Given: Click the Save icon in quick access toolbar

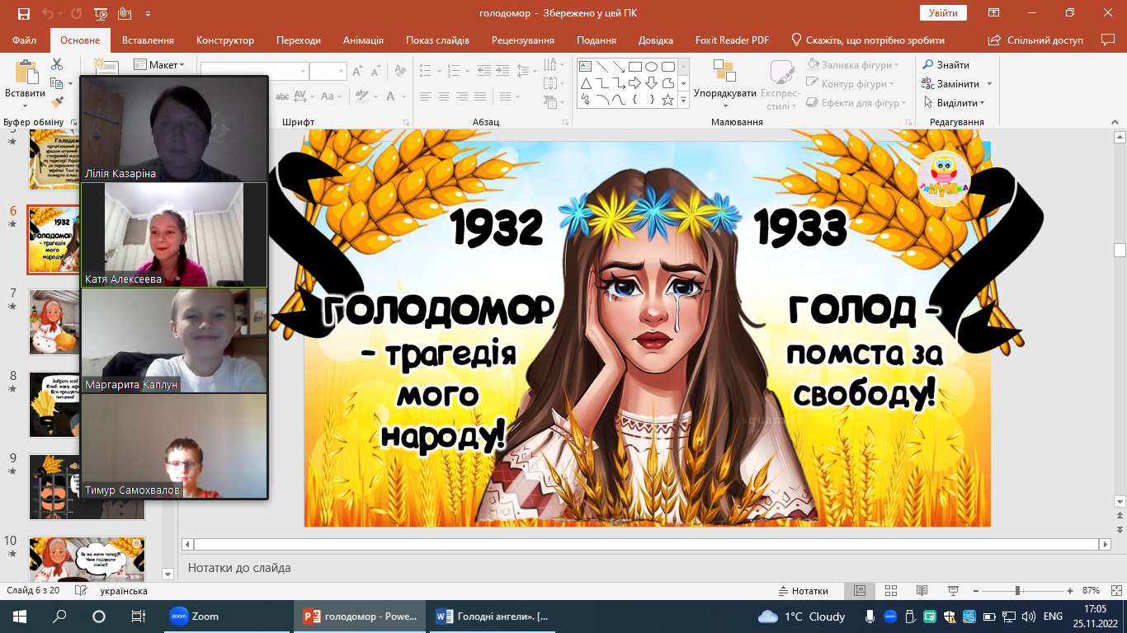Looking at the screenshot, I should click(23, 13).
